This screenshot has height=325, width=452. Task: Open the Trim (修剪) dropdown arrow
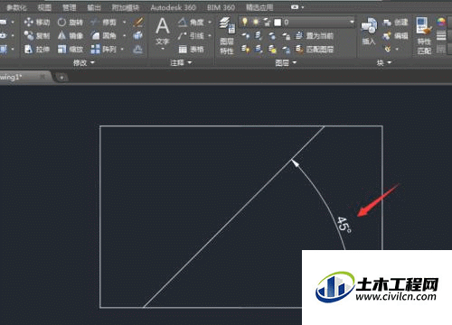[x=124, y=22]
